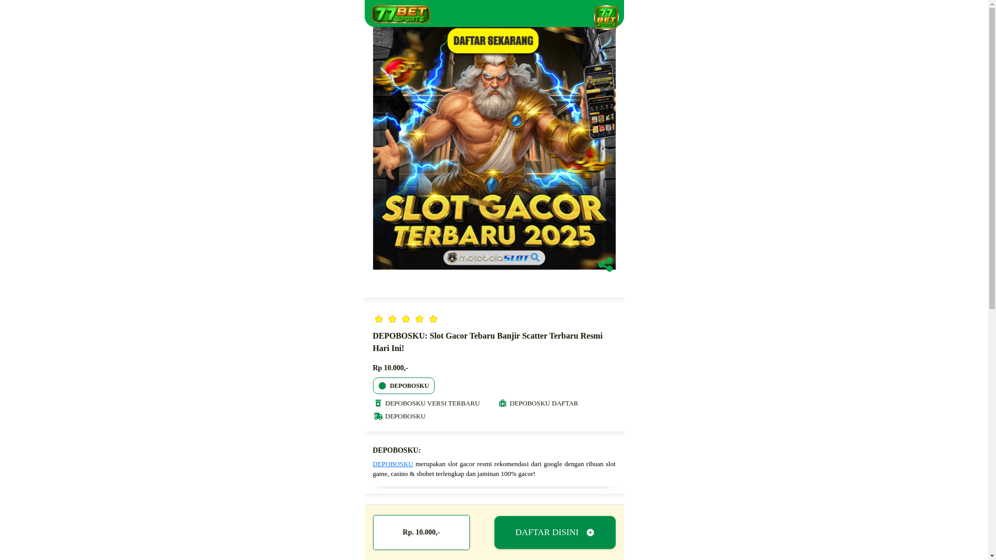Click the delivery truck Depobosku icon

(x=378, y=416)
